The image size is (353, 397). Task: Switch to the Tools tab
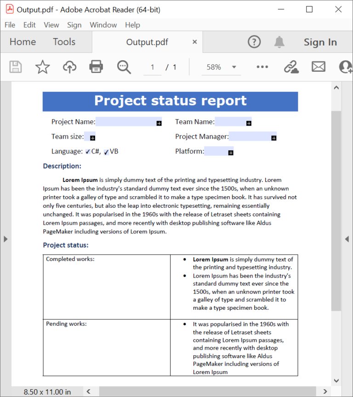tap(64, 42)
